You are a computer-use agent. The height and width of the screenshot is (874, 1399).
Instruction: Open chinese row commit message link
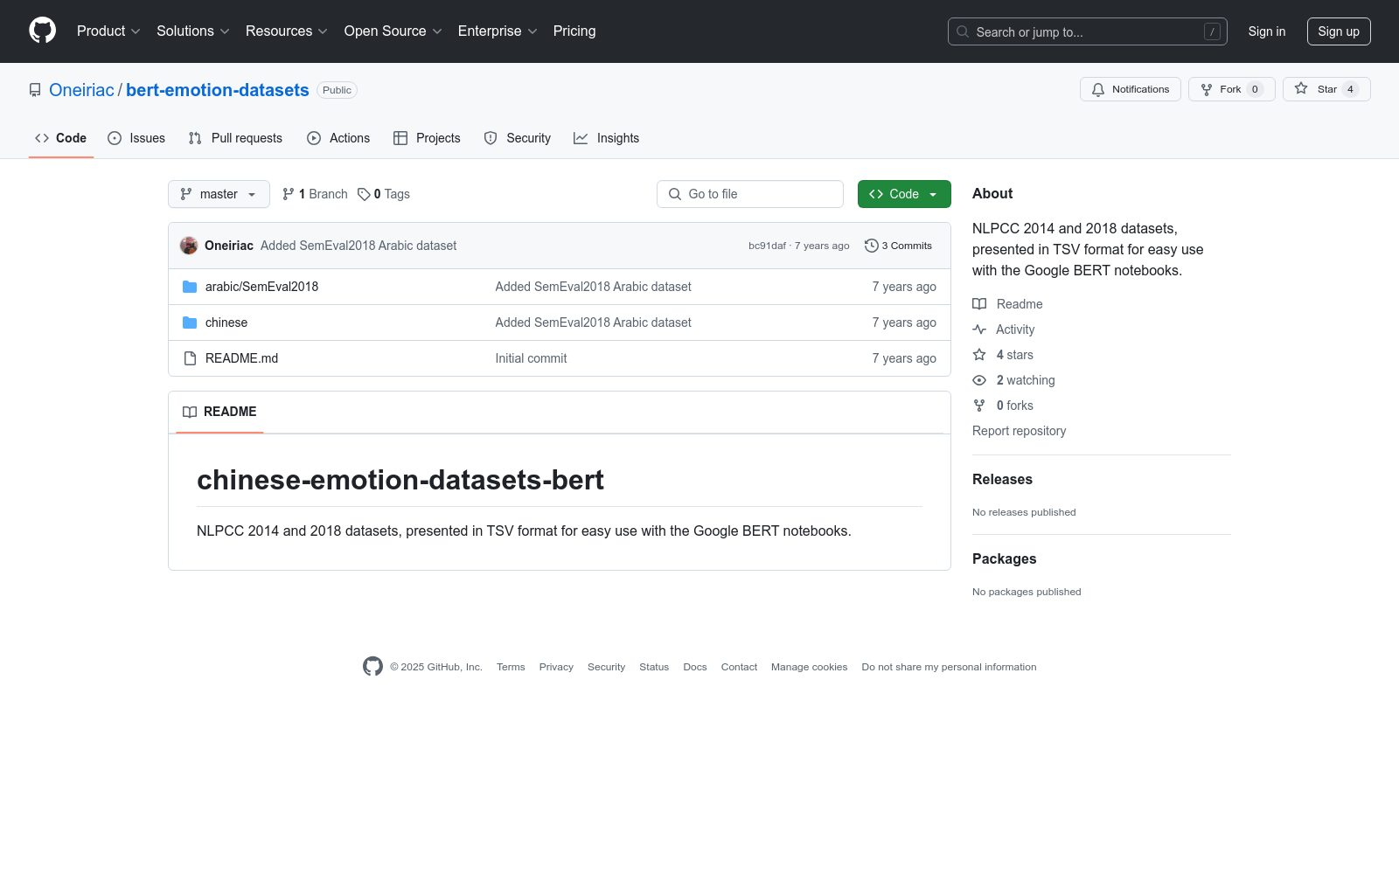(593, 323)
